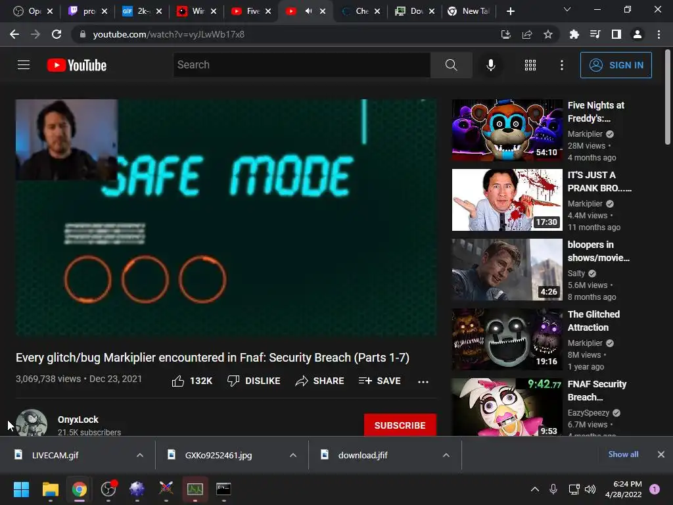Open Chrome extensions puzzle icon
Image resolution: width=673 pixels, height=505 pixels.
pos(574,34)
